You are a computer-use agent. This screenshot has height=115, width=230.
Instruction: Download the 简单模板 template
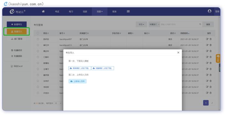tap(80, 68)
